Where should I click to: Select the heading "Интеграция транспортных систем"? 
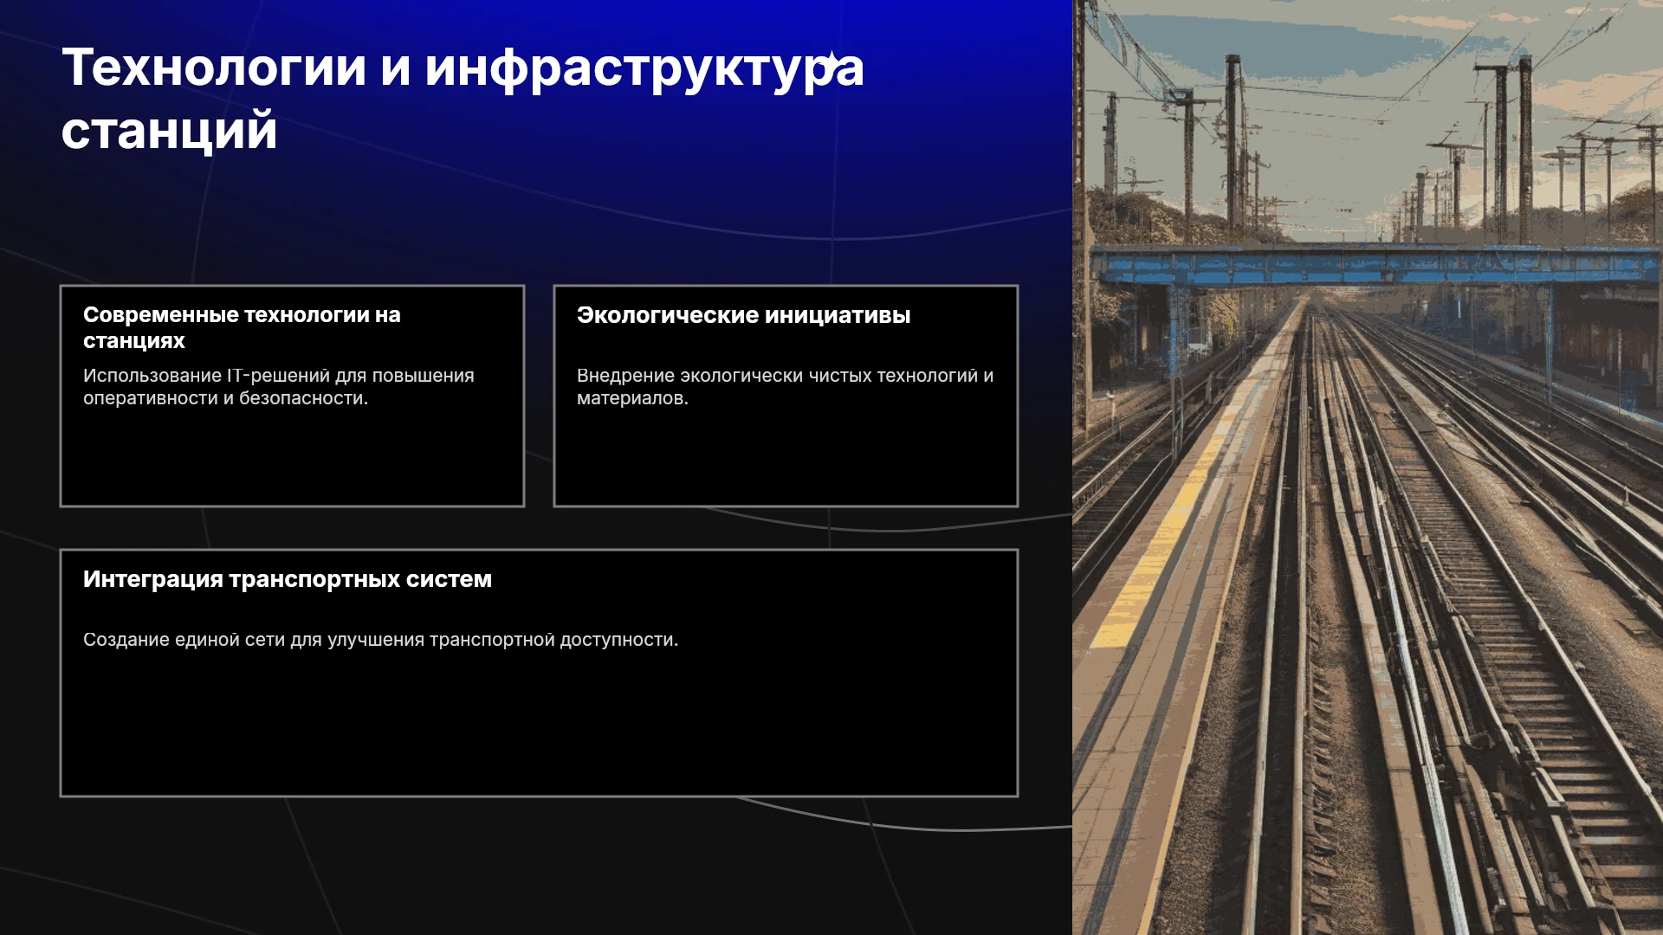point(288,579)
